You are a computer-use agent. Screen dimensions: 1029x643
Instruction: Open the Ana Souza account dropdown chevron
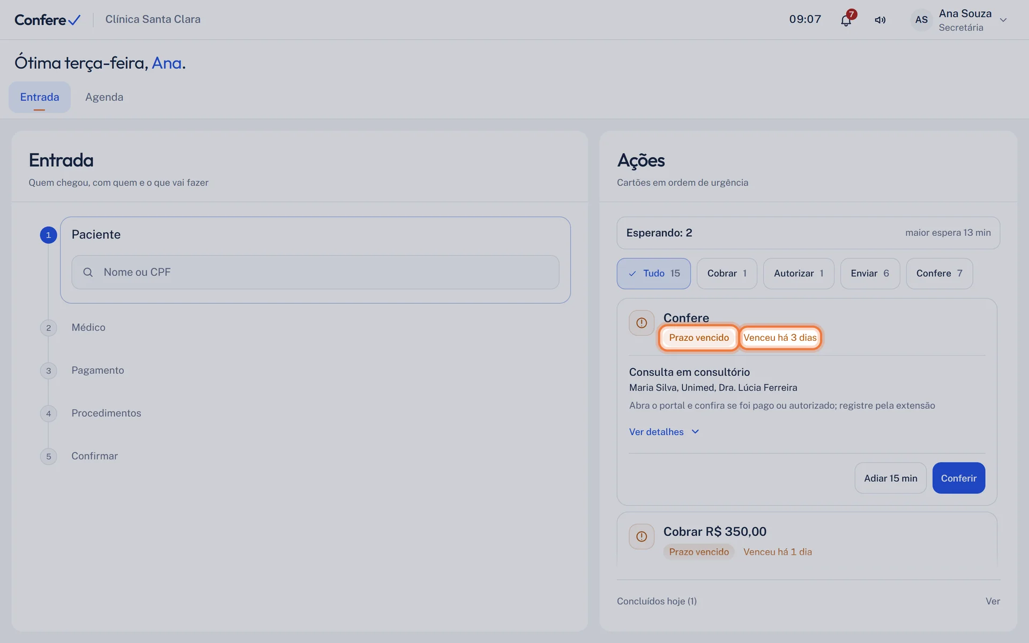click(x=1003, y=20)
